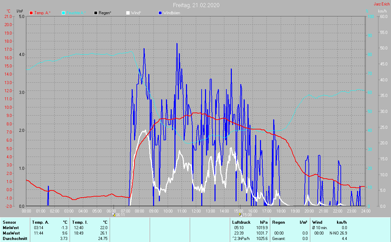The image size is (391, 242).
Task: Click the 'Ø 10 min.' wind label
Action: (320, 228)
